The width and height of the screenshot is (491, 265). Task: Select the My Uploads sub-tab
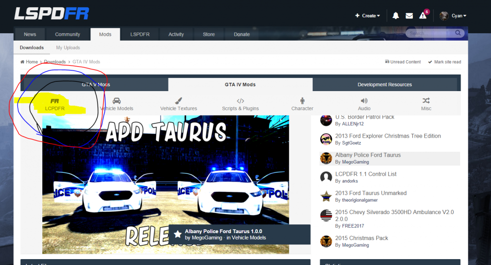[68, 48]
